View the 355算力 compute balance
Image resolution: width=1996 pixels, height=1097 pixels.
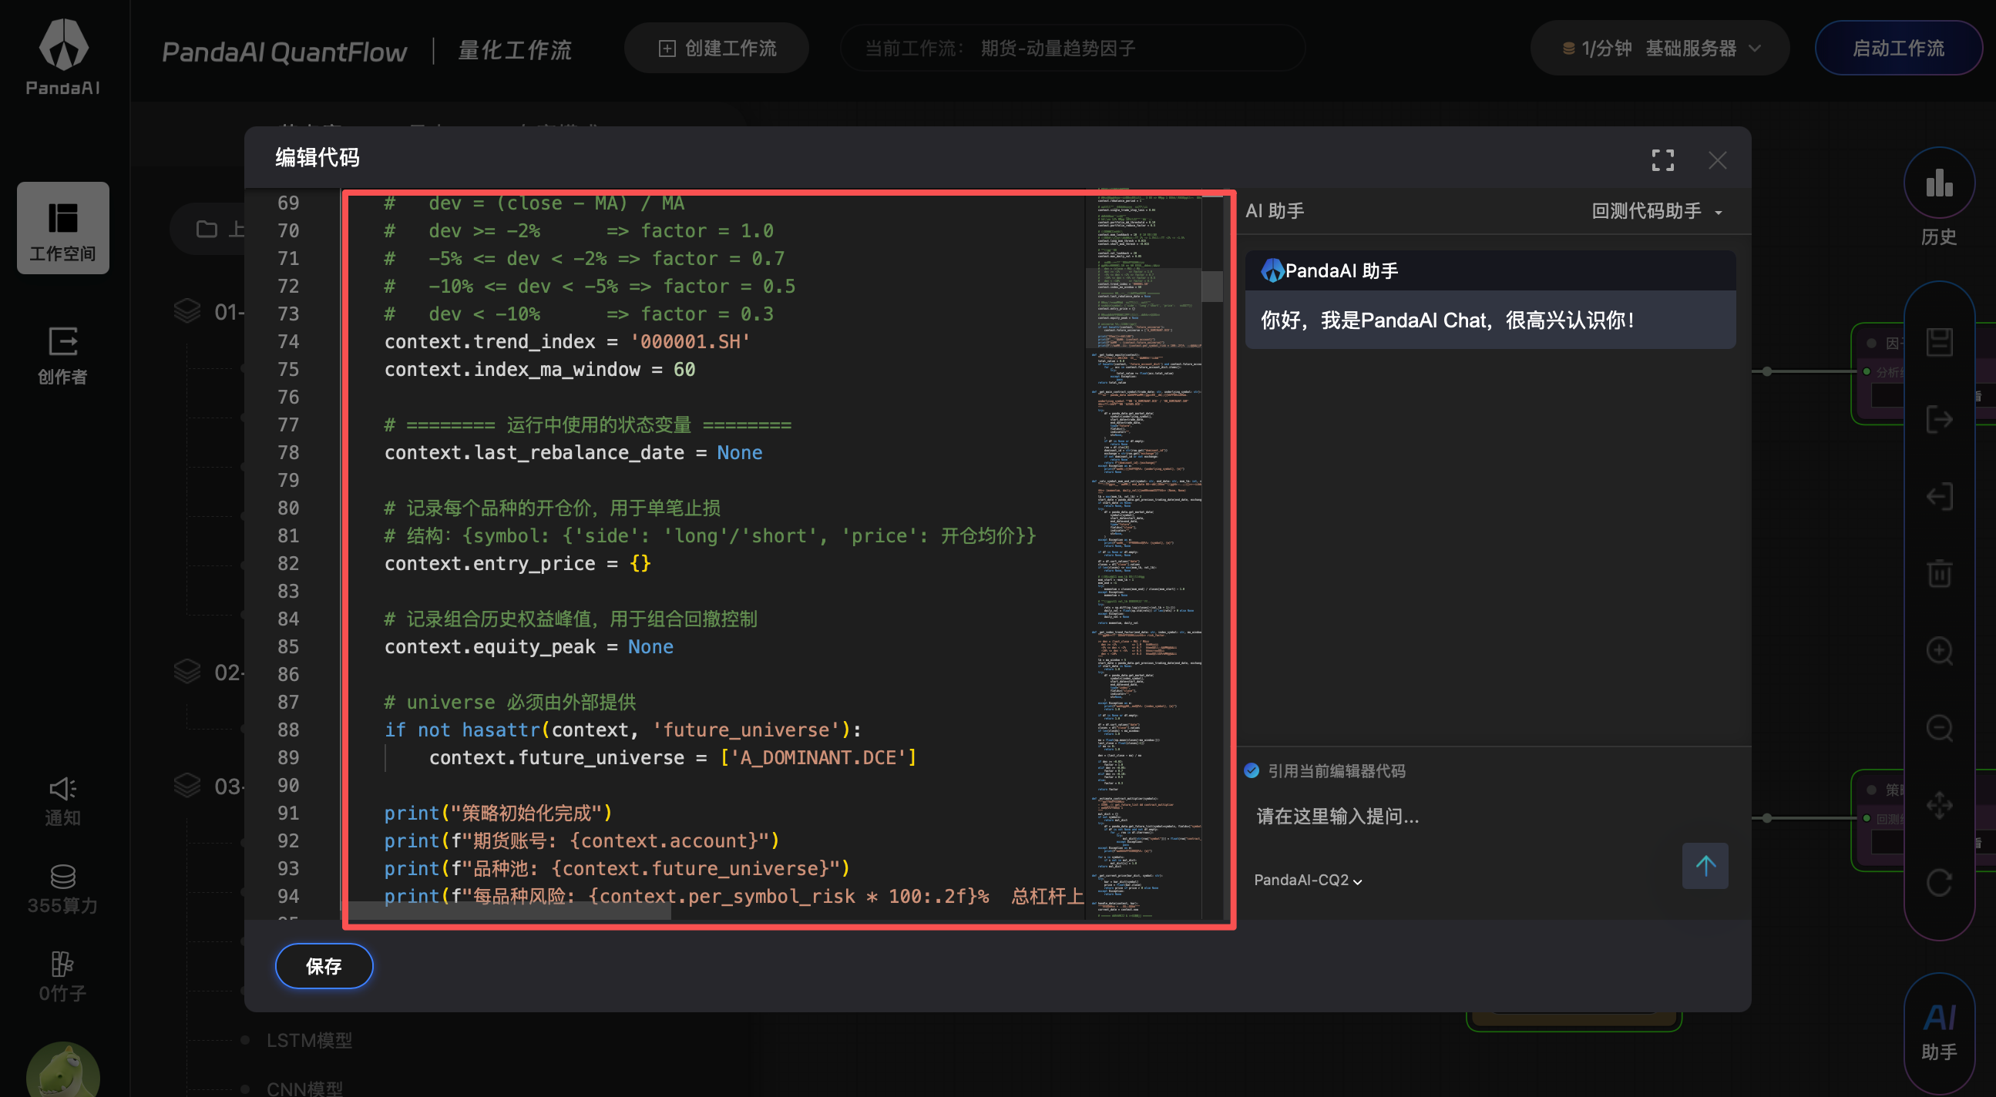point(62,888)
